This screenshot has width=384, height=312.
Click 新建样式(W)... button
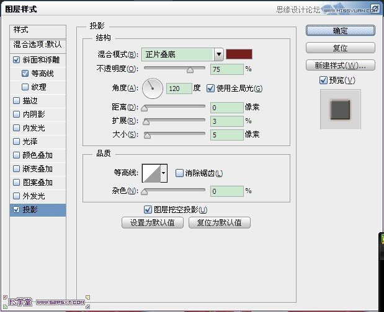[341, 65]
